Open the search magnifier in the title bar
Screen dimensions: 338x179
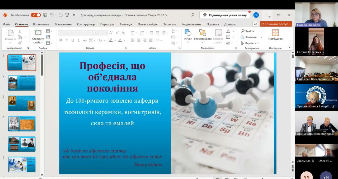[x=193, y=15]
